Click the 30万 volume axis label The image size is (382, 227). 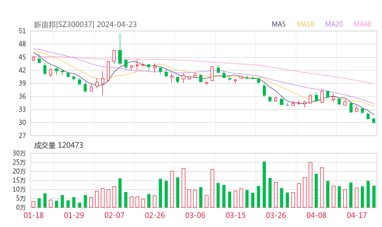point(19,153)
